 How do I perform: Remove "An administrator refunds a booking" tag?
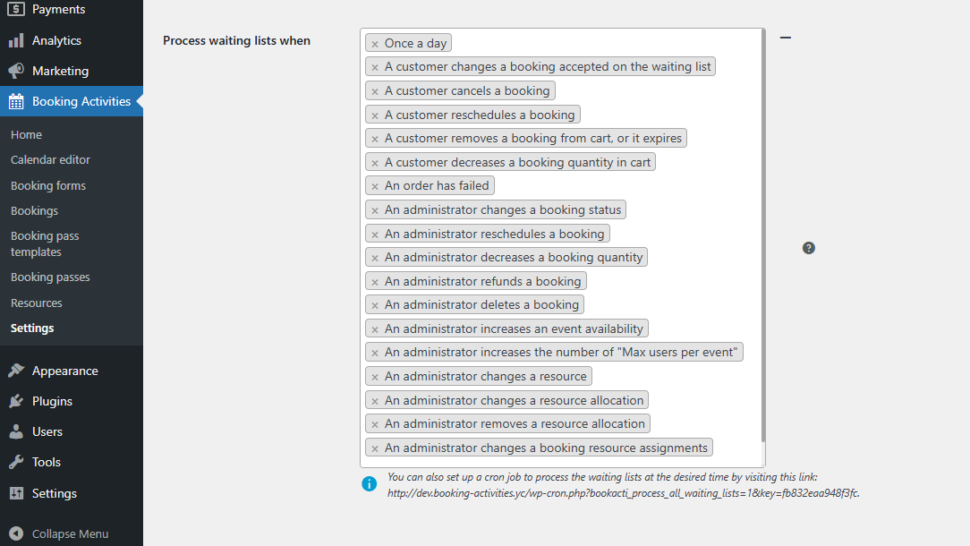pos(375,282)
